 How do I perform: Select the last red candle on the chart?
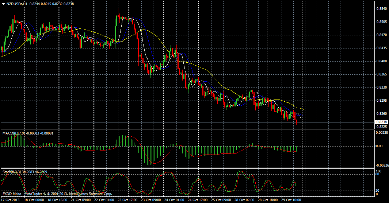[296, 120]
